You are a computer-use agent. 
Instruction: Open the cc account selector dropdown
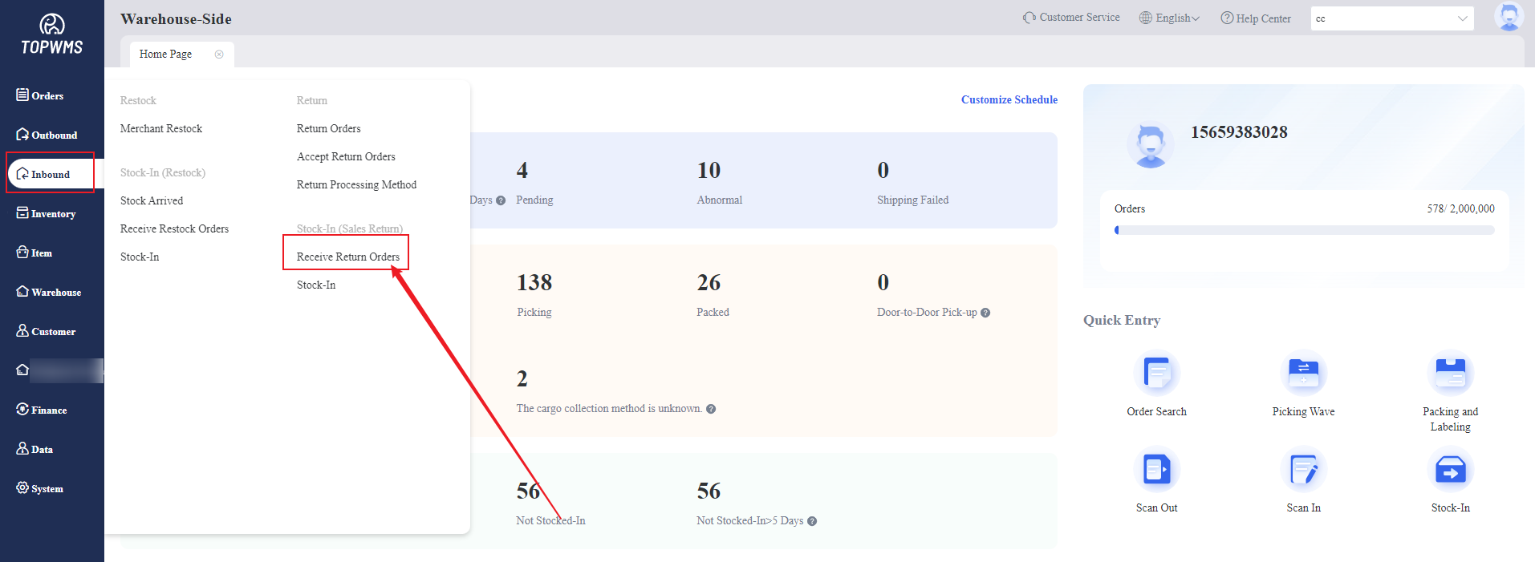pos(1391,18)
